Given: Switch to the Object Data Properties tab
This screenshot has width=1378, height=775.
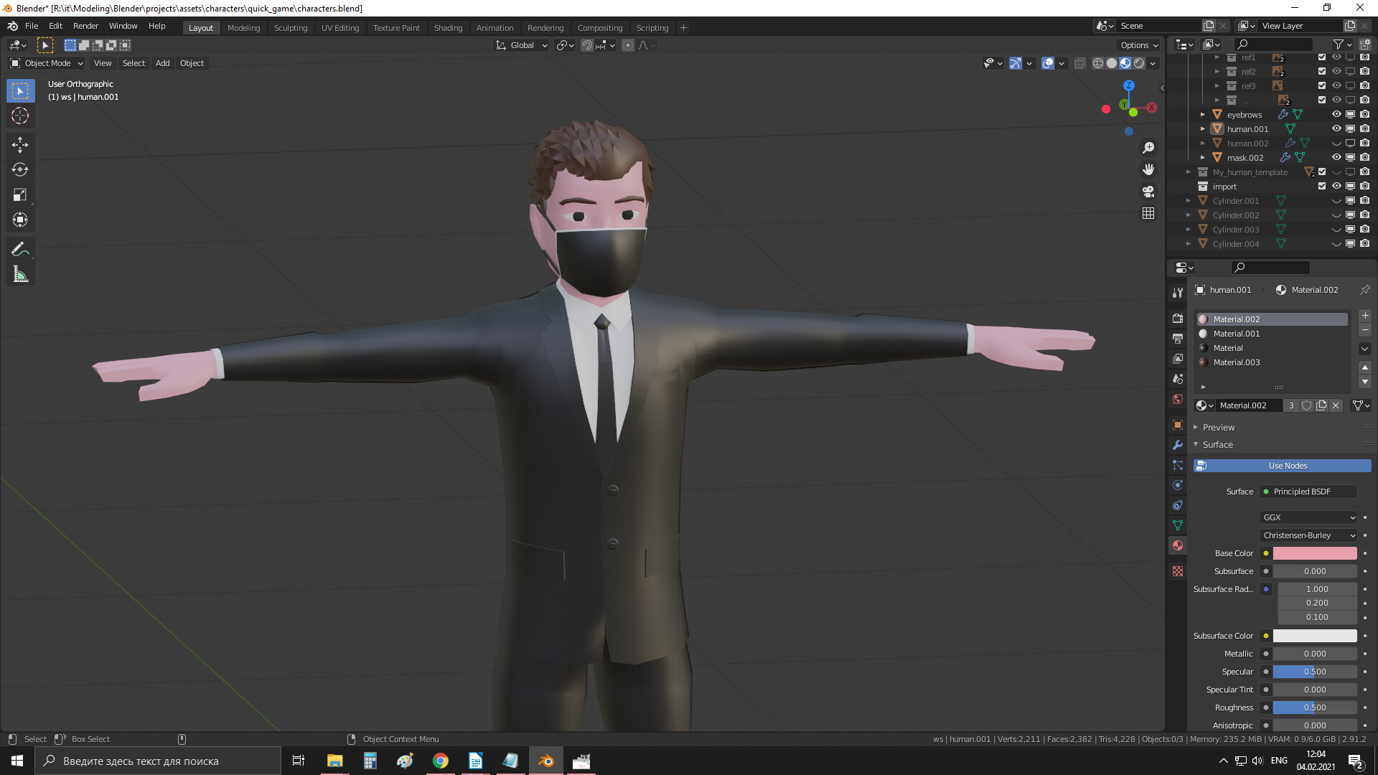Looking at the screenshot, I should [x=1177, y=525].
